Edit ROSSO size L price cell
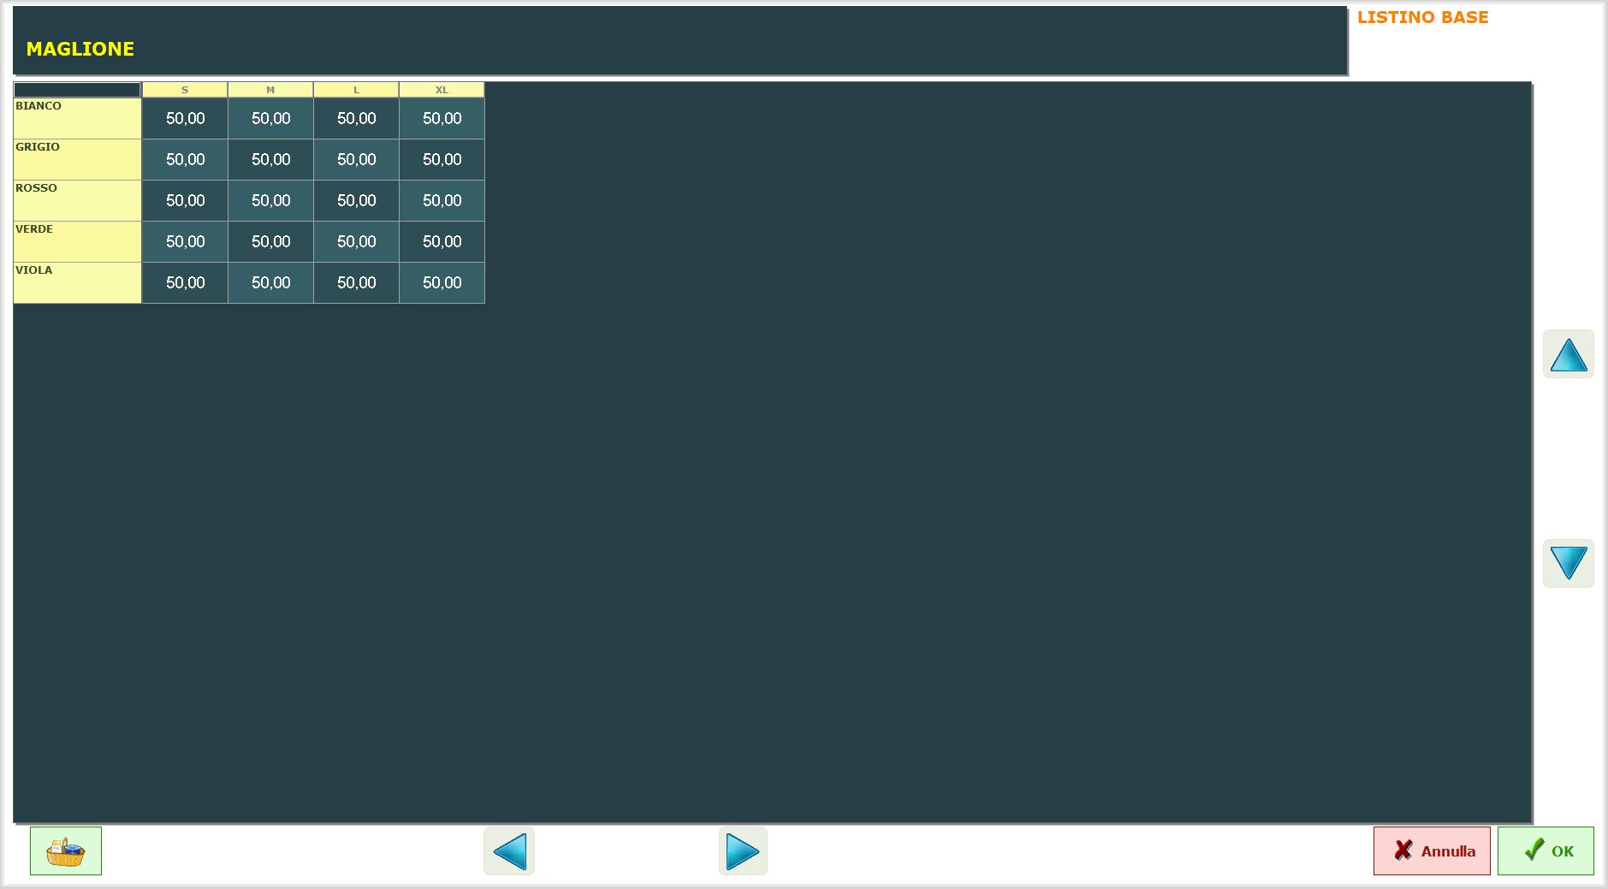The width and height of the screenshot is (1608, 889). coord(356,200)
